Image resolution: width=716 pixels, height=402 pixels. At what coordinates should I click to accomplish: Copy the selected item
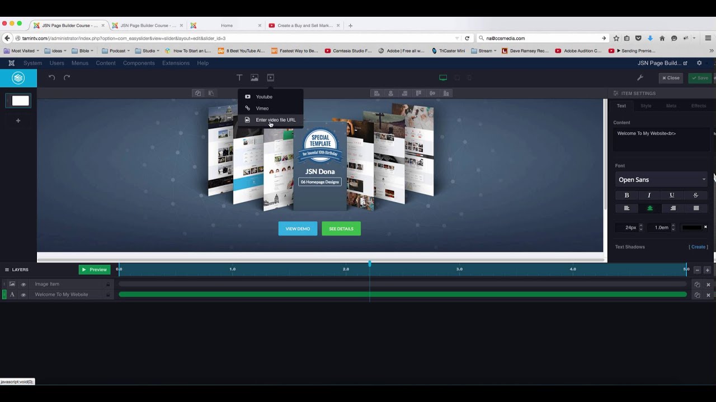(197, 93)
